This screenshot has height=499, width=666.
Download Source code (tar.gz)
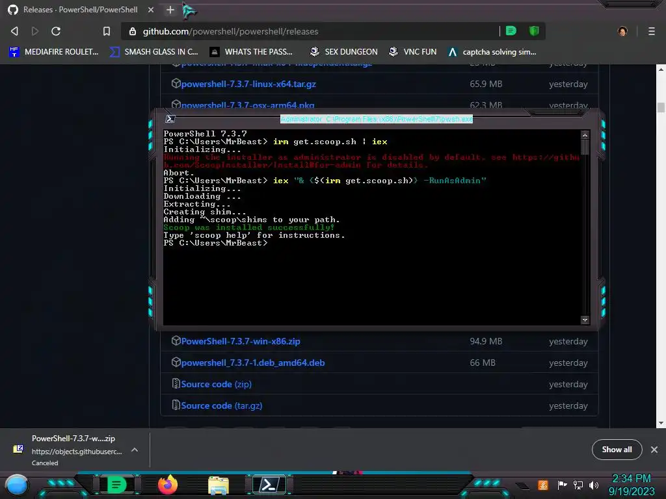point(221,405)
